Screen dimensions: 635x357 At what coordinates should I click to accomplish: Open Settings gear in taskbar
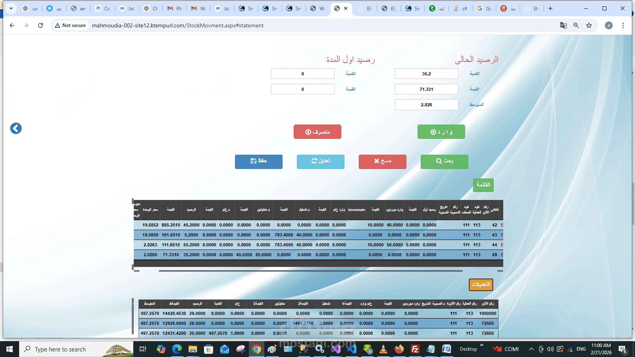tap(319, 349)
